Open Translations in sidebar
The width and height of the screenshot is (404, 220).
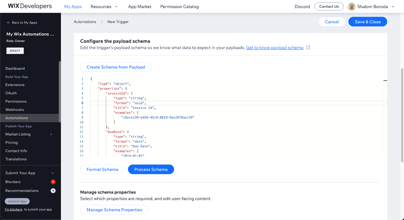pos(16,159)
